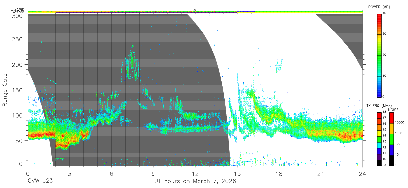408x188 pixels.
Task: Click the 991 CPID value at top
Action: click(195, 10)
